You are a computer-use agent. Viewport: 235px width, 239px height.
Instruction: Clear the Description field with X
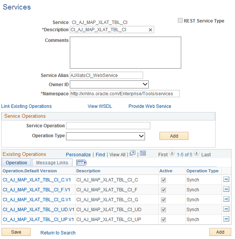click(150, 30)
